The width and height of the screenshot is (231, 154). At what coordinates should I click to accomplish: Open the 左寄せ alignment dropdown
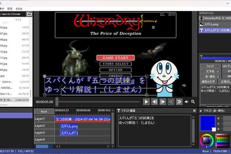pos(224,82)
